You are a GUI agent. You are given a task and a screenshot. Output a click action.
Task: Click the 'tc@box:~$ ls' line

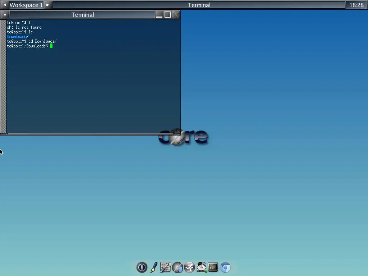(x=20, y=32)
